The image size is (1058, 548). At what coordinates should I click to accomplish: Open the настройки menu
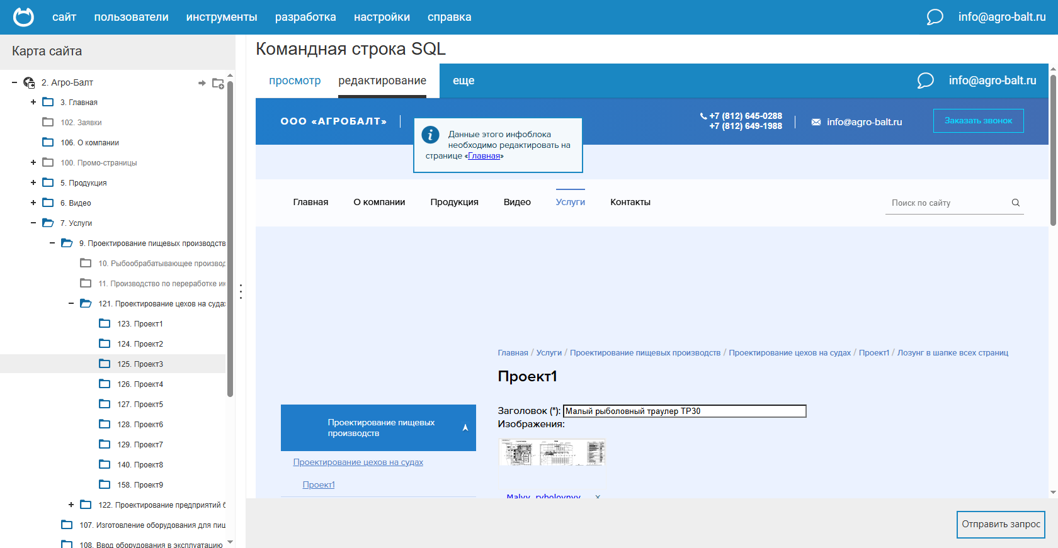click(382, 17)
